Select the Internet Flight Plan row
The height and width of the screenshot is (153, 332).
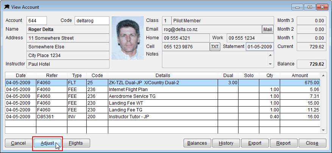[162, 90]
